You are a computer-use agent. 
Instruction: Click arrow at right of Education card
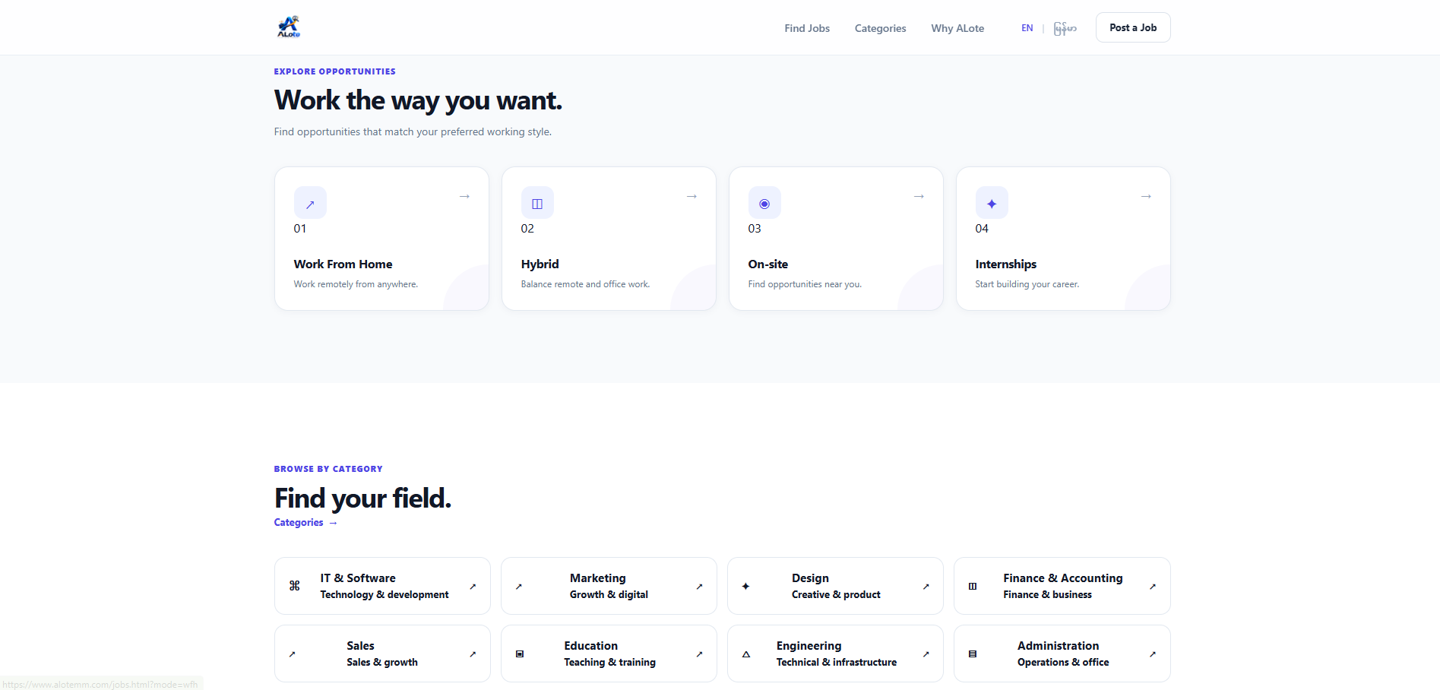point(699,654)
